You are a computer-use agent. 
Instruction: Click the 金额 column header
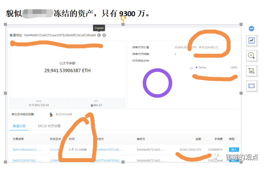coord(199,139)
